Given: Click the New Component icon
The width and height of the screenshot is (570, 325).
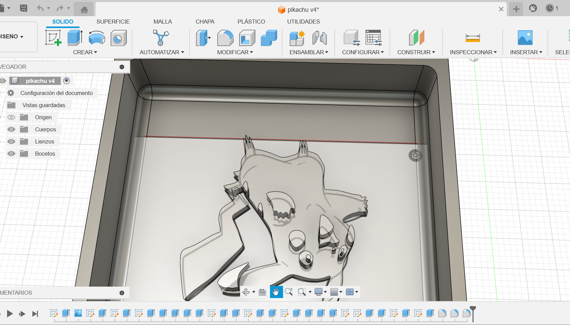Looking at the screenshot, I should (297, 38).
